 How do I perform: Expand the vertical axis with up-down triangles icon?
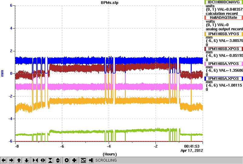(x=58, y=160)
